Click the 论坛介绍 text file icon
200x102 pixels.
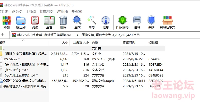(x=1, y=70)
